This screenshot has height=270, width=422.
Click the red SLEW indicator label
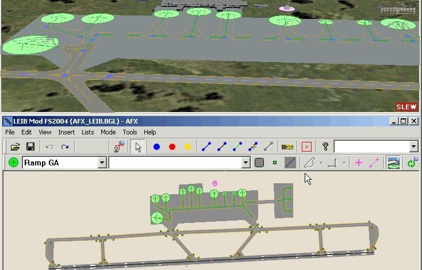point(406,107)
